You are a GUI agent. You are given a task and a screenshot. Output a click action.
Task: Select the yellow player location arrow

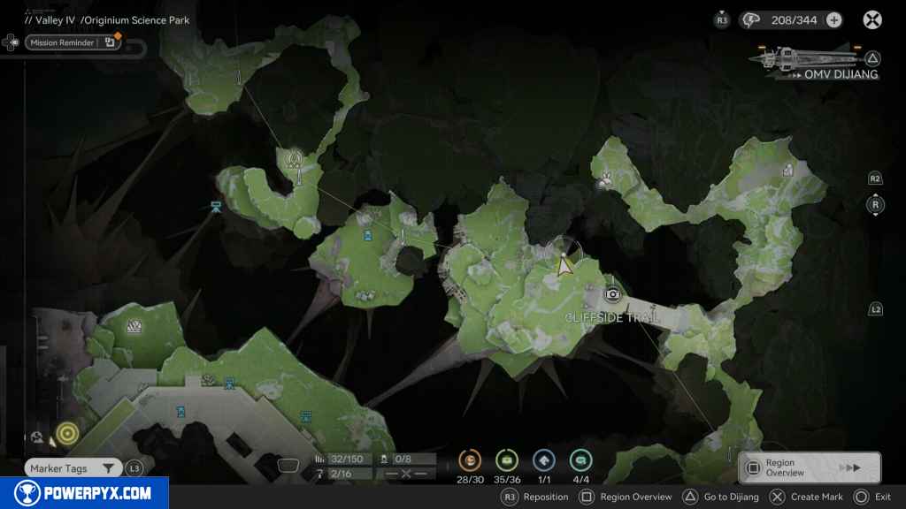click(564, 264)
